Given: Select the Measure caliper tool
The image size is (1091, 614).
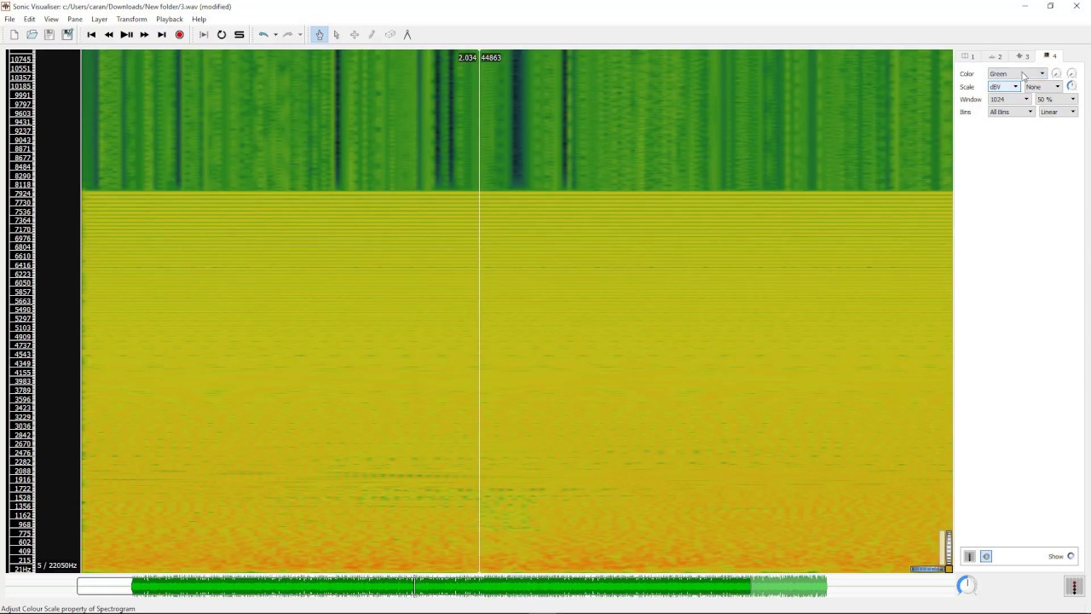Looking at the screenshot, I should point(407,35).
